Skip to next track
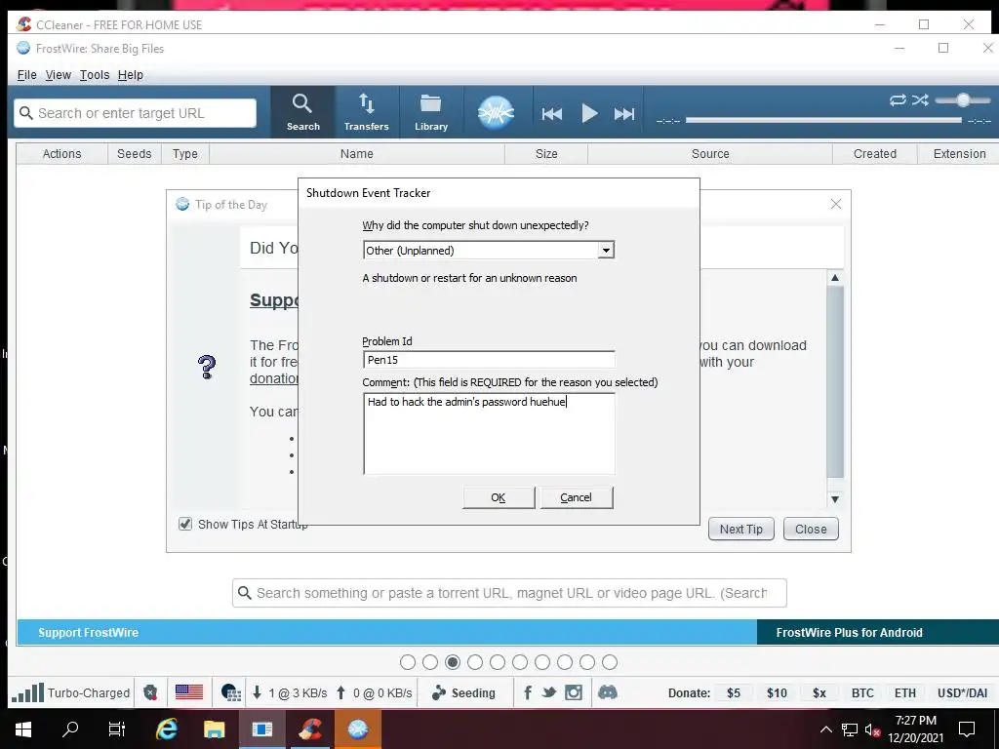The height and width of the screenshot is (749, 999). [623, 114]
